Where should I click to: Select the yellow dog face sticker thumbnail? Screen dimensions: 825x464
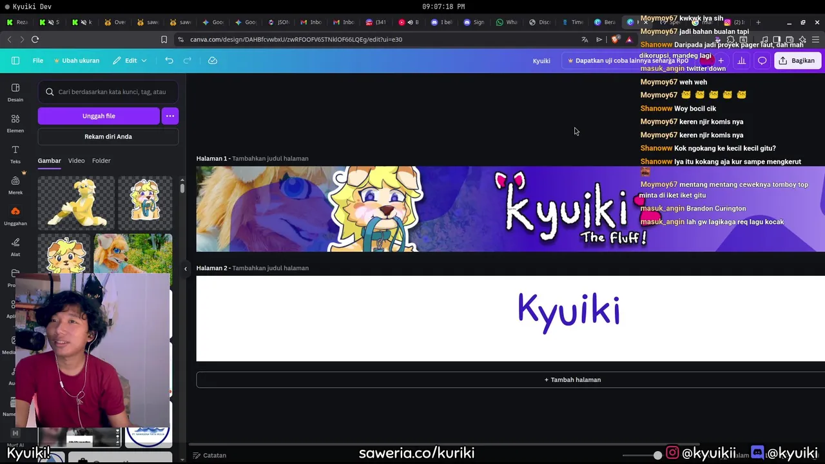(x=64, y=254)
